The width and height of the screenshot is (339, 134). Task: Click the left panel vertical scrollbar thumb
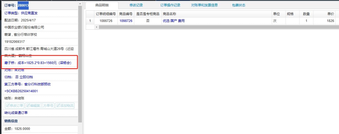coord(80,64)
